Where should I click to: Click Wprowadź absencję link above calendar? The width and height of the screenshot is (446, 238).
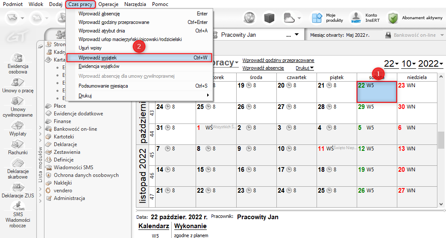[x=263, y=68]
